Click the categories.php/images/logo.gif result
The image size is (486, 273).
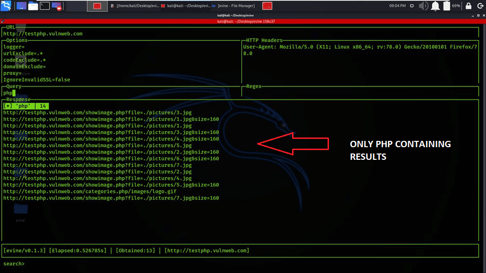pos(90,191)
